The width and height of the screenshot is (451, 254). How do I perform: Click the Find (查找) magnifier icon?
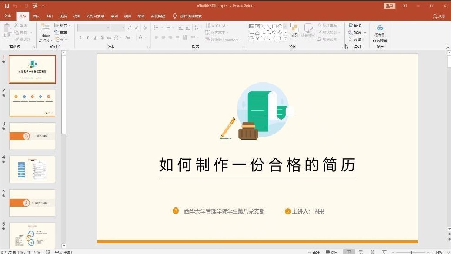tap(351, 26)
